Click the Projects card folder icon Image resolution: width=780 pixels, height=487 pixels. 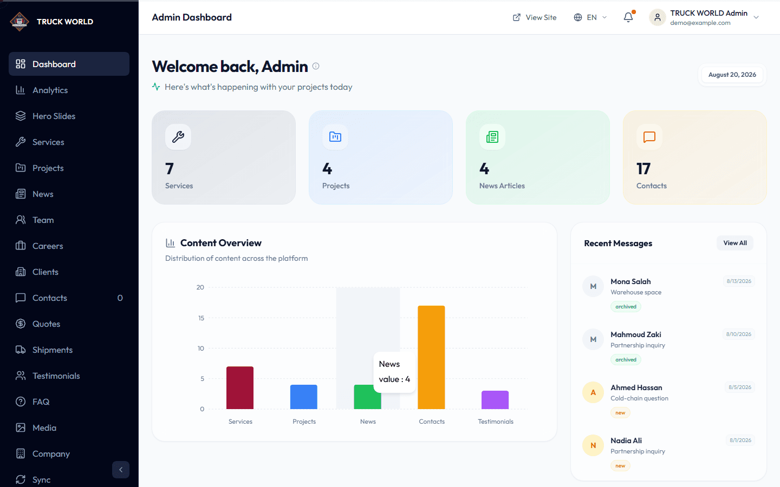[335, 137]
